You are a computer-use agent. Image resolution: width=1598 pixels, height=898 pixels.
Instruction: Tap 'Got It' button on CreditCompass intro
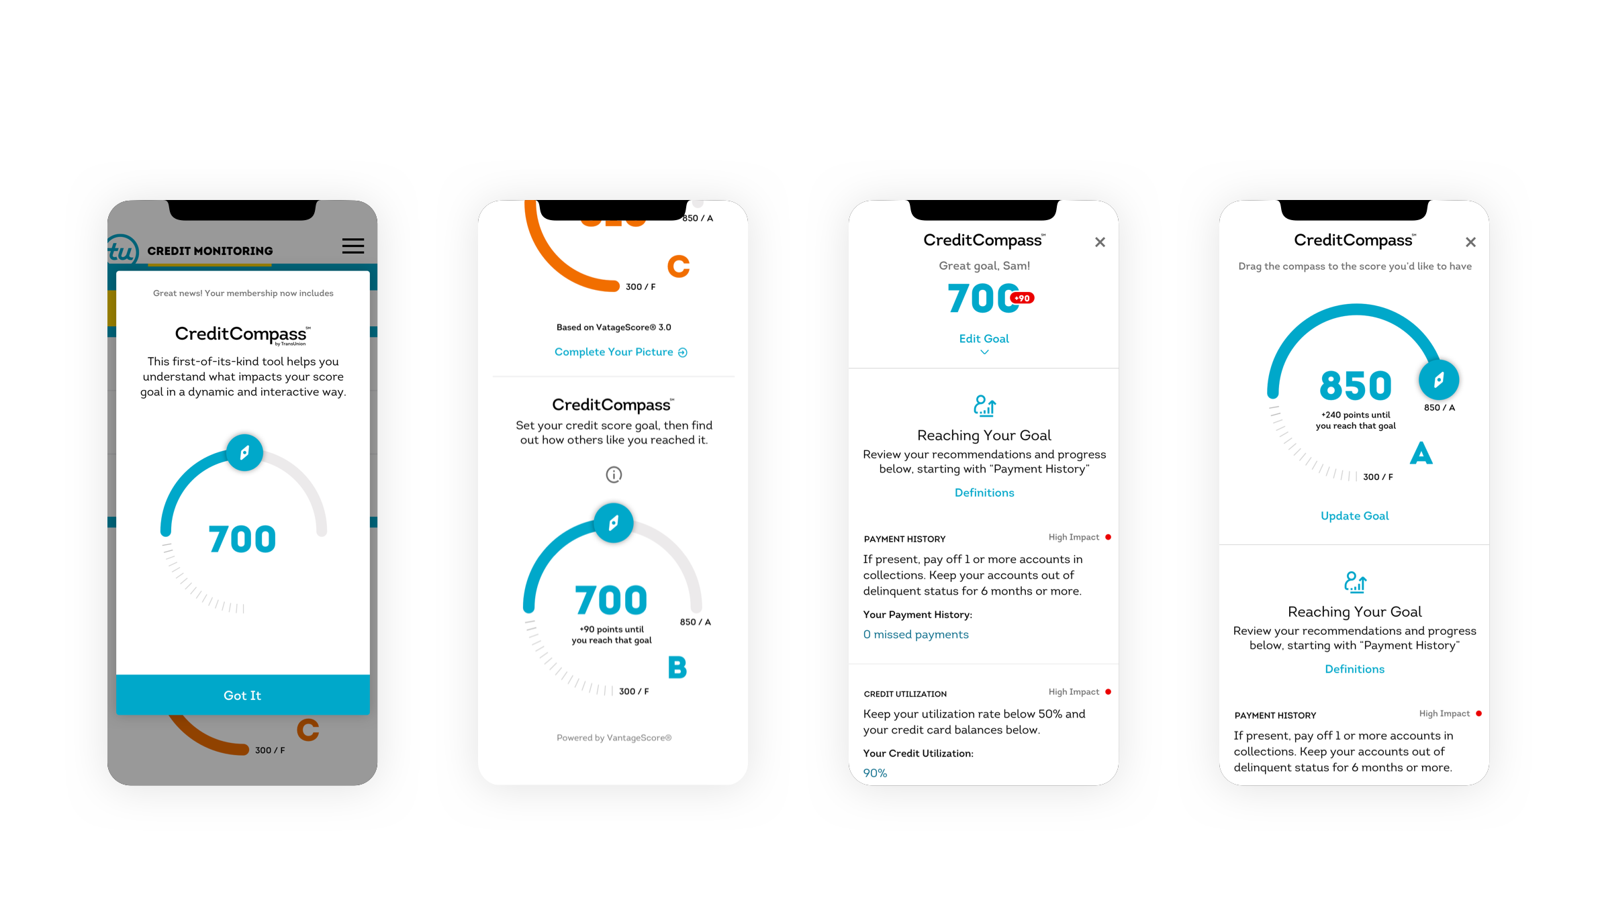coord(242,693)
